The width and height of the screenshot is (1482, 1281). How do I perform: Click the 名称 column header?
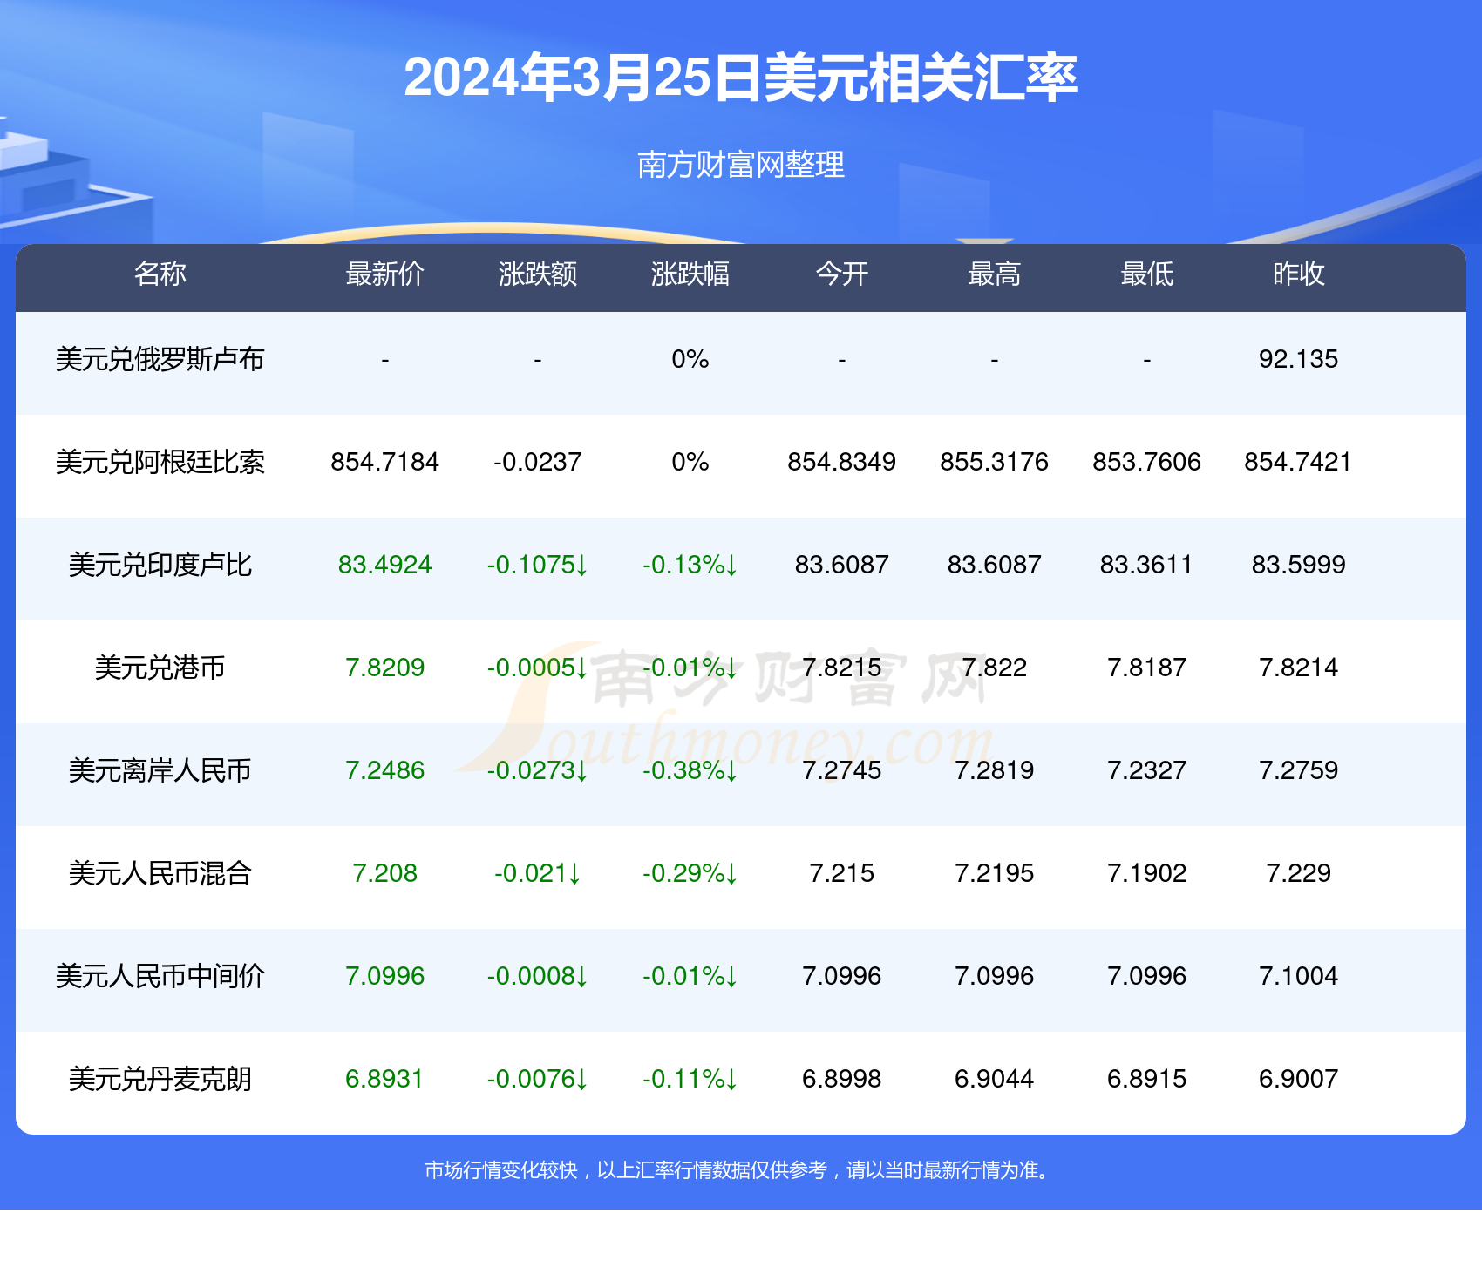click(x=160, y=274)
